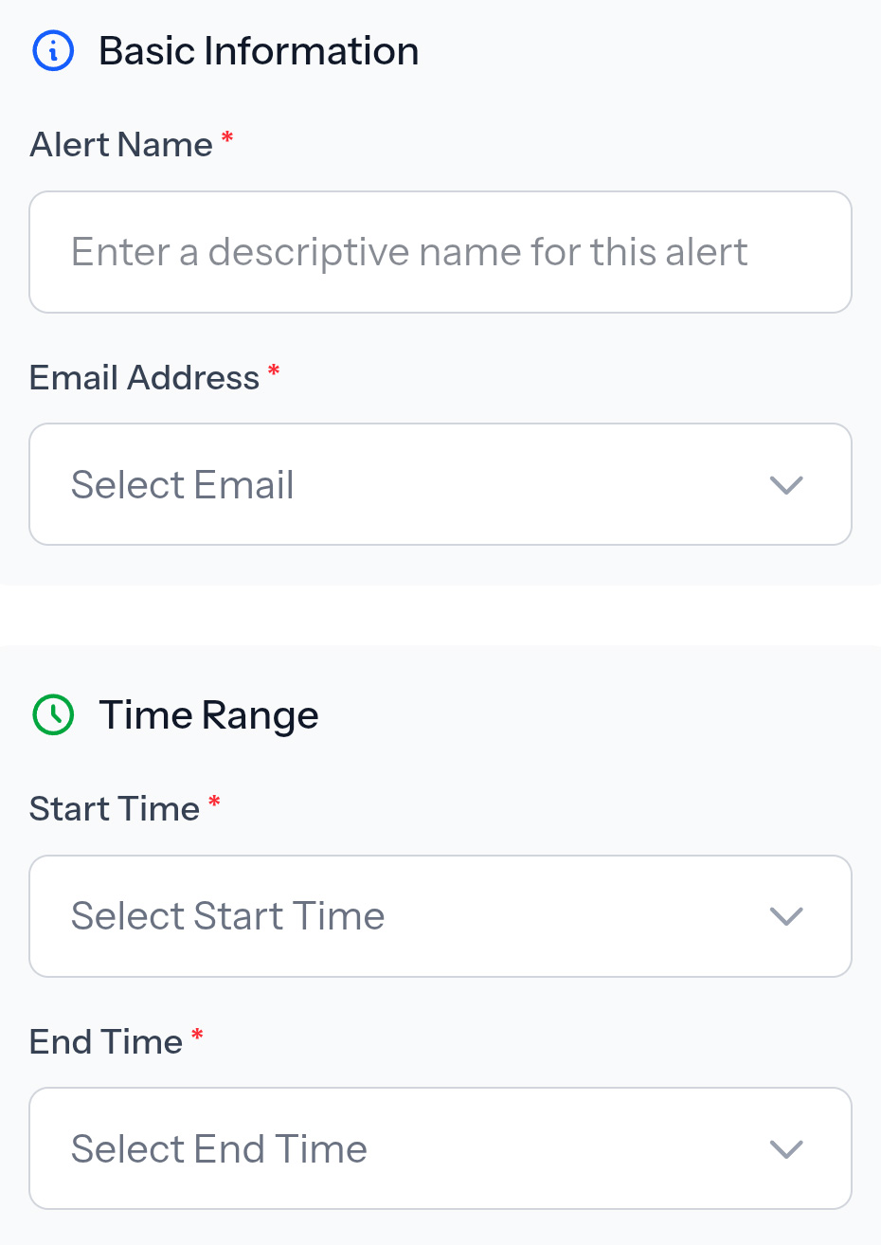This screenshot has height=1245, width=881.
Task: Click the blue info icon beside Basic Information
Action: (x=53, y=51)
